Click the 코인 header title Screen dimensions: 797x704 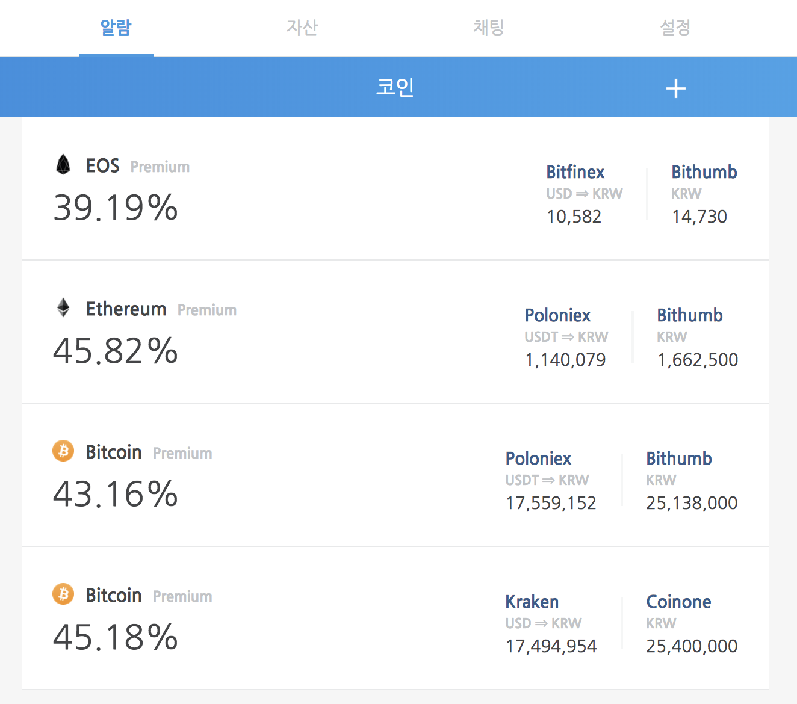pyautogui.click(x=395, y=87)
